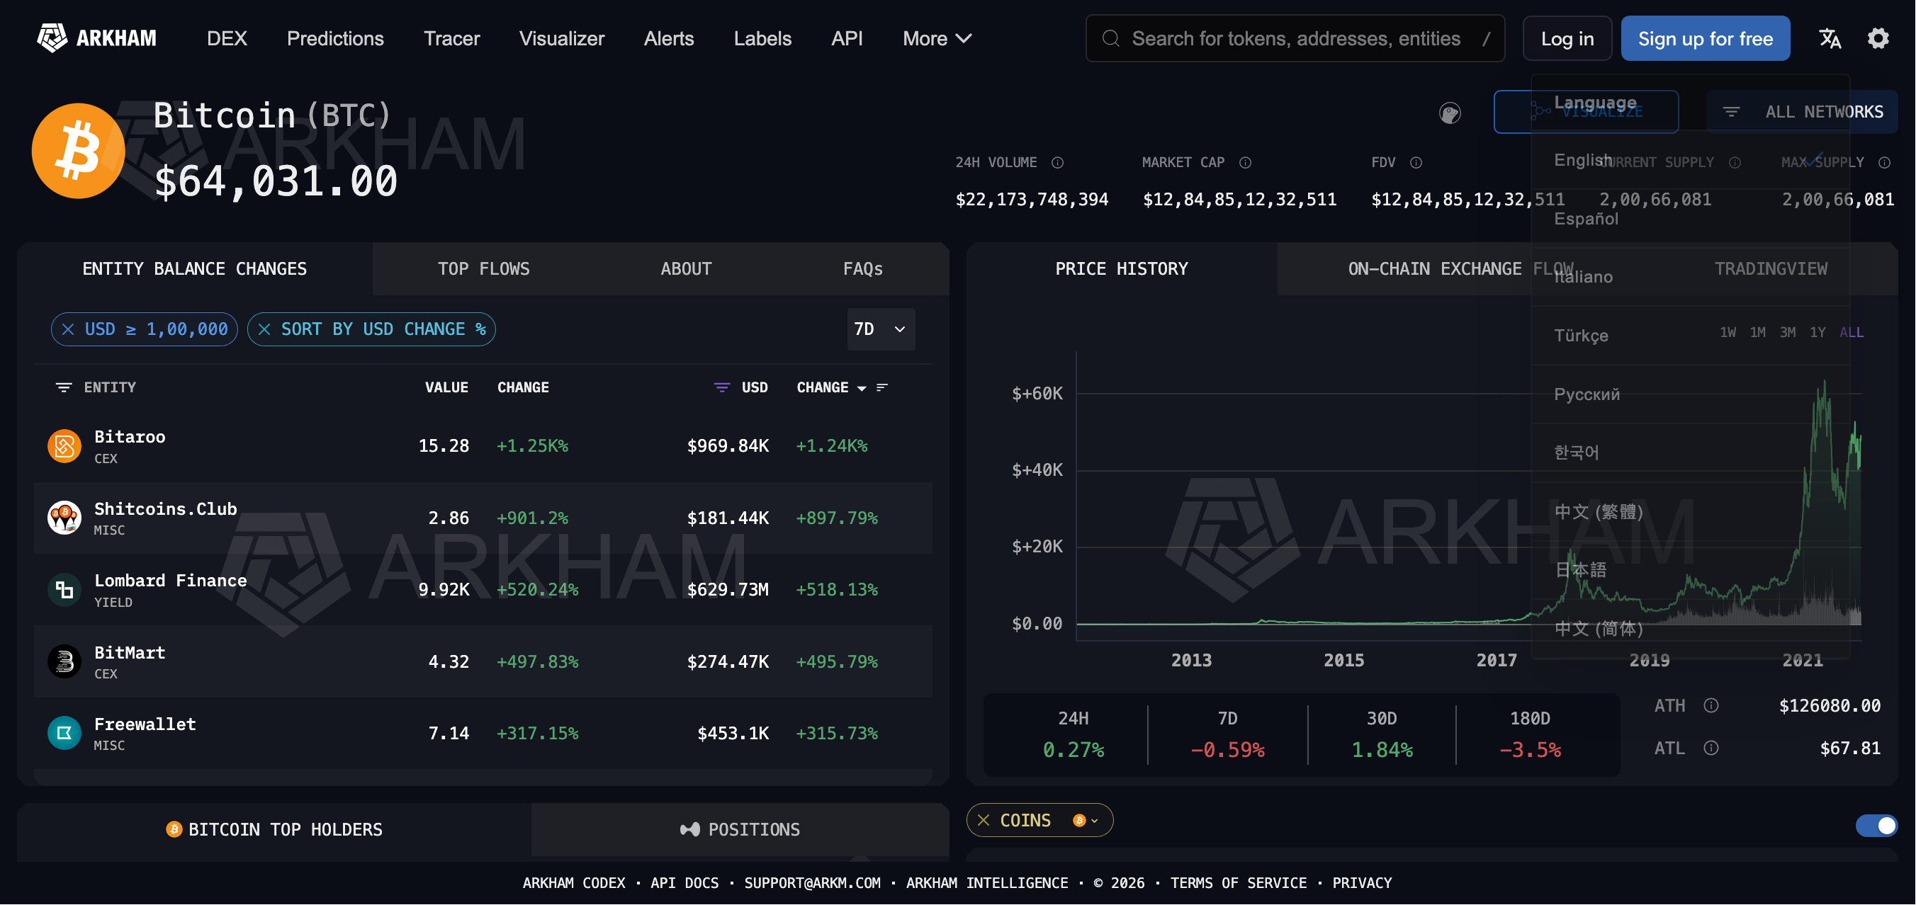Open Labels in the top navigation

(x=762, y=38)
